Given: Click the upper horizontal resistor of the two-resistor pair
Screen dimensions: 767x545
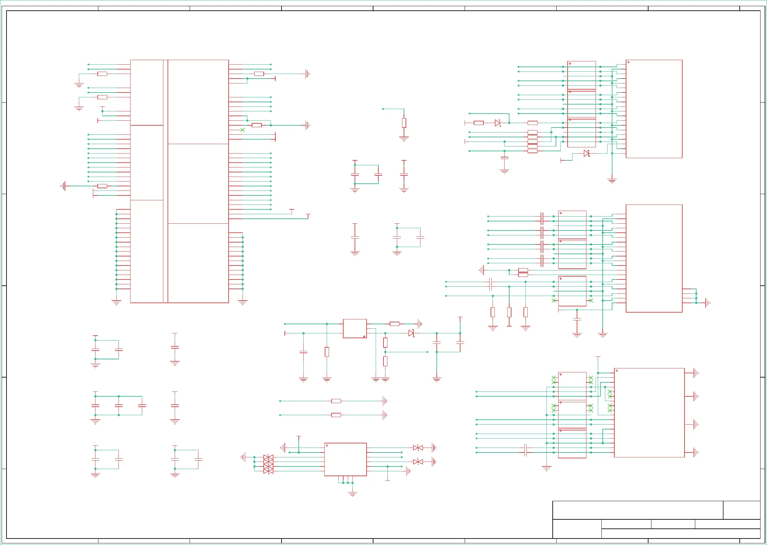Looking at the screenshot, I should tap(336, 401).
